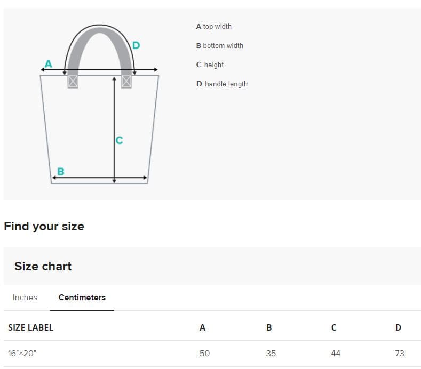Click the "A top width" legend entry
This screenshot has width=421, height=369.
tap(213, 26)
